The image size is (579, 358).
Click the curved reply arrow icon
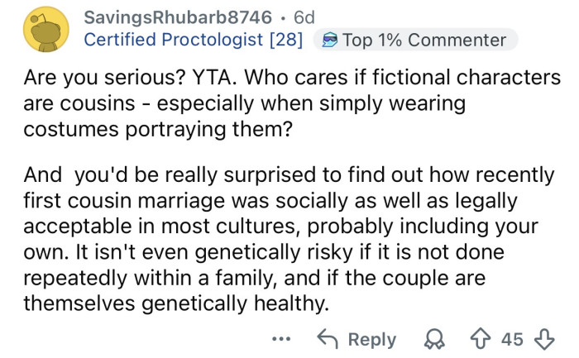[329, 339]
